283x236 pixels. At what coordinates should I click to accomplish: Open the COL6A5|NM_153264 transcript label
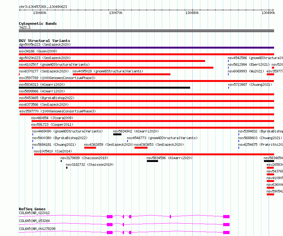tap(34, 221)
